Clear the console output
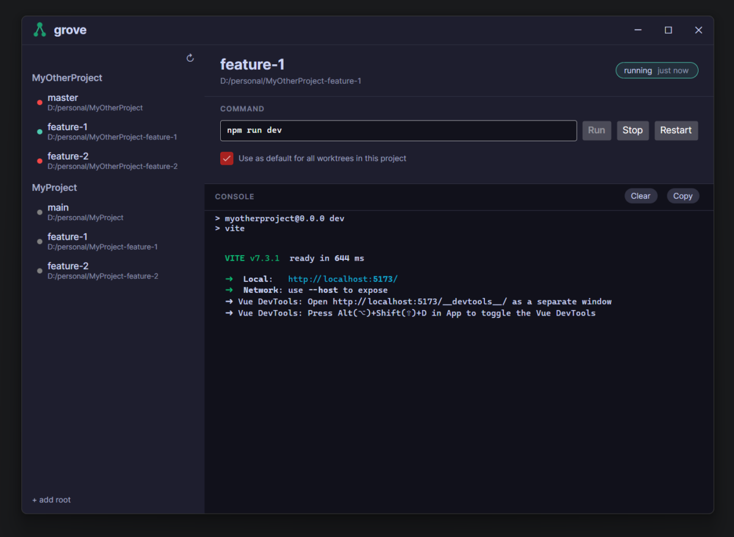734x537 pixels. [x=640, y=196]
